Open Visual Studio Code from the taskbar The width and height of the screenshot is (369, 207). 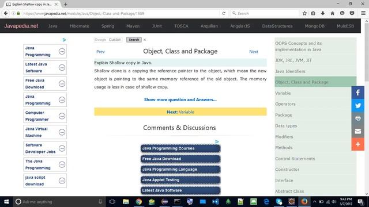(x=215, y=202)
